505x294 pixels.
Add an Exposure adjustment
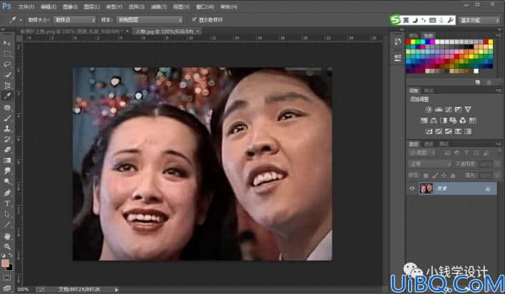pos(458,110)
